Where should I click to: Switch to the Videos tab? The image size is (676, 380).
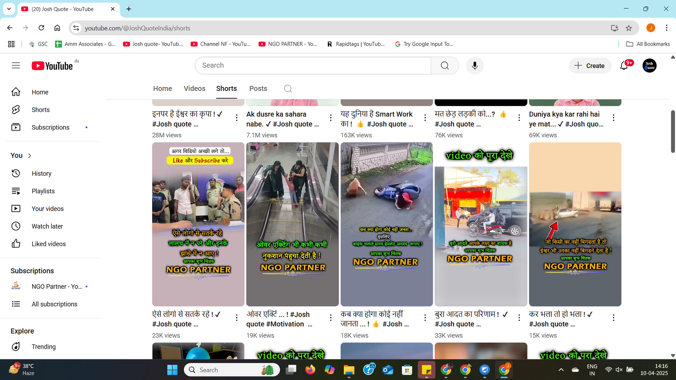tap(194, 89)
